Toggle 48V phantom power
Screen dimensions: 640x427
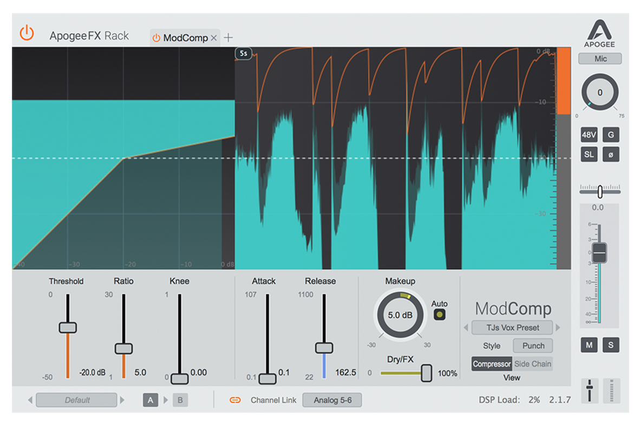pos(589,135)
